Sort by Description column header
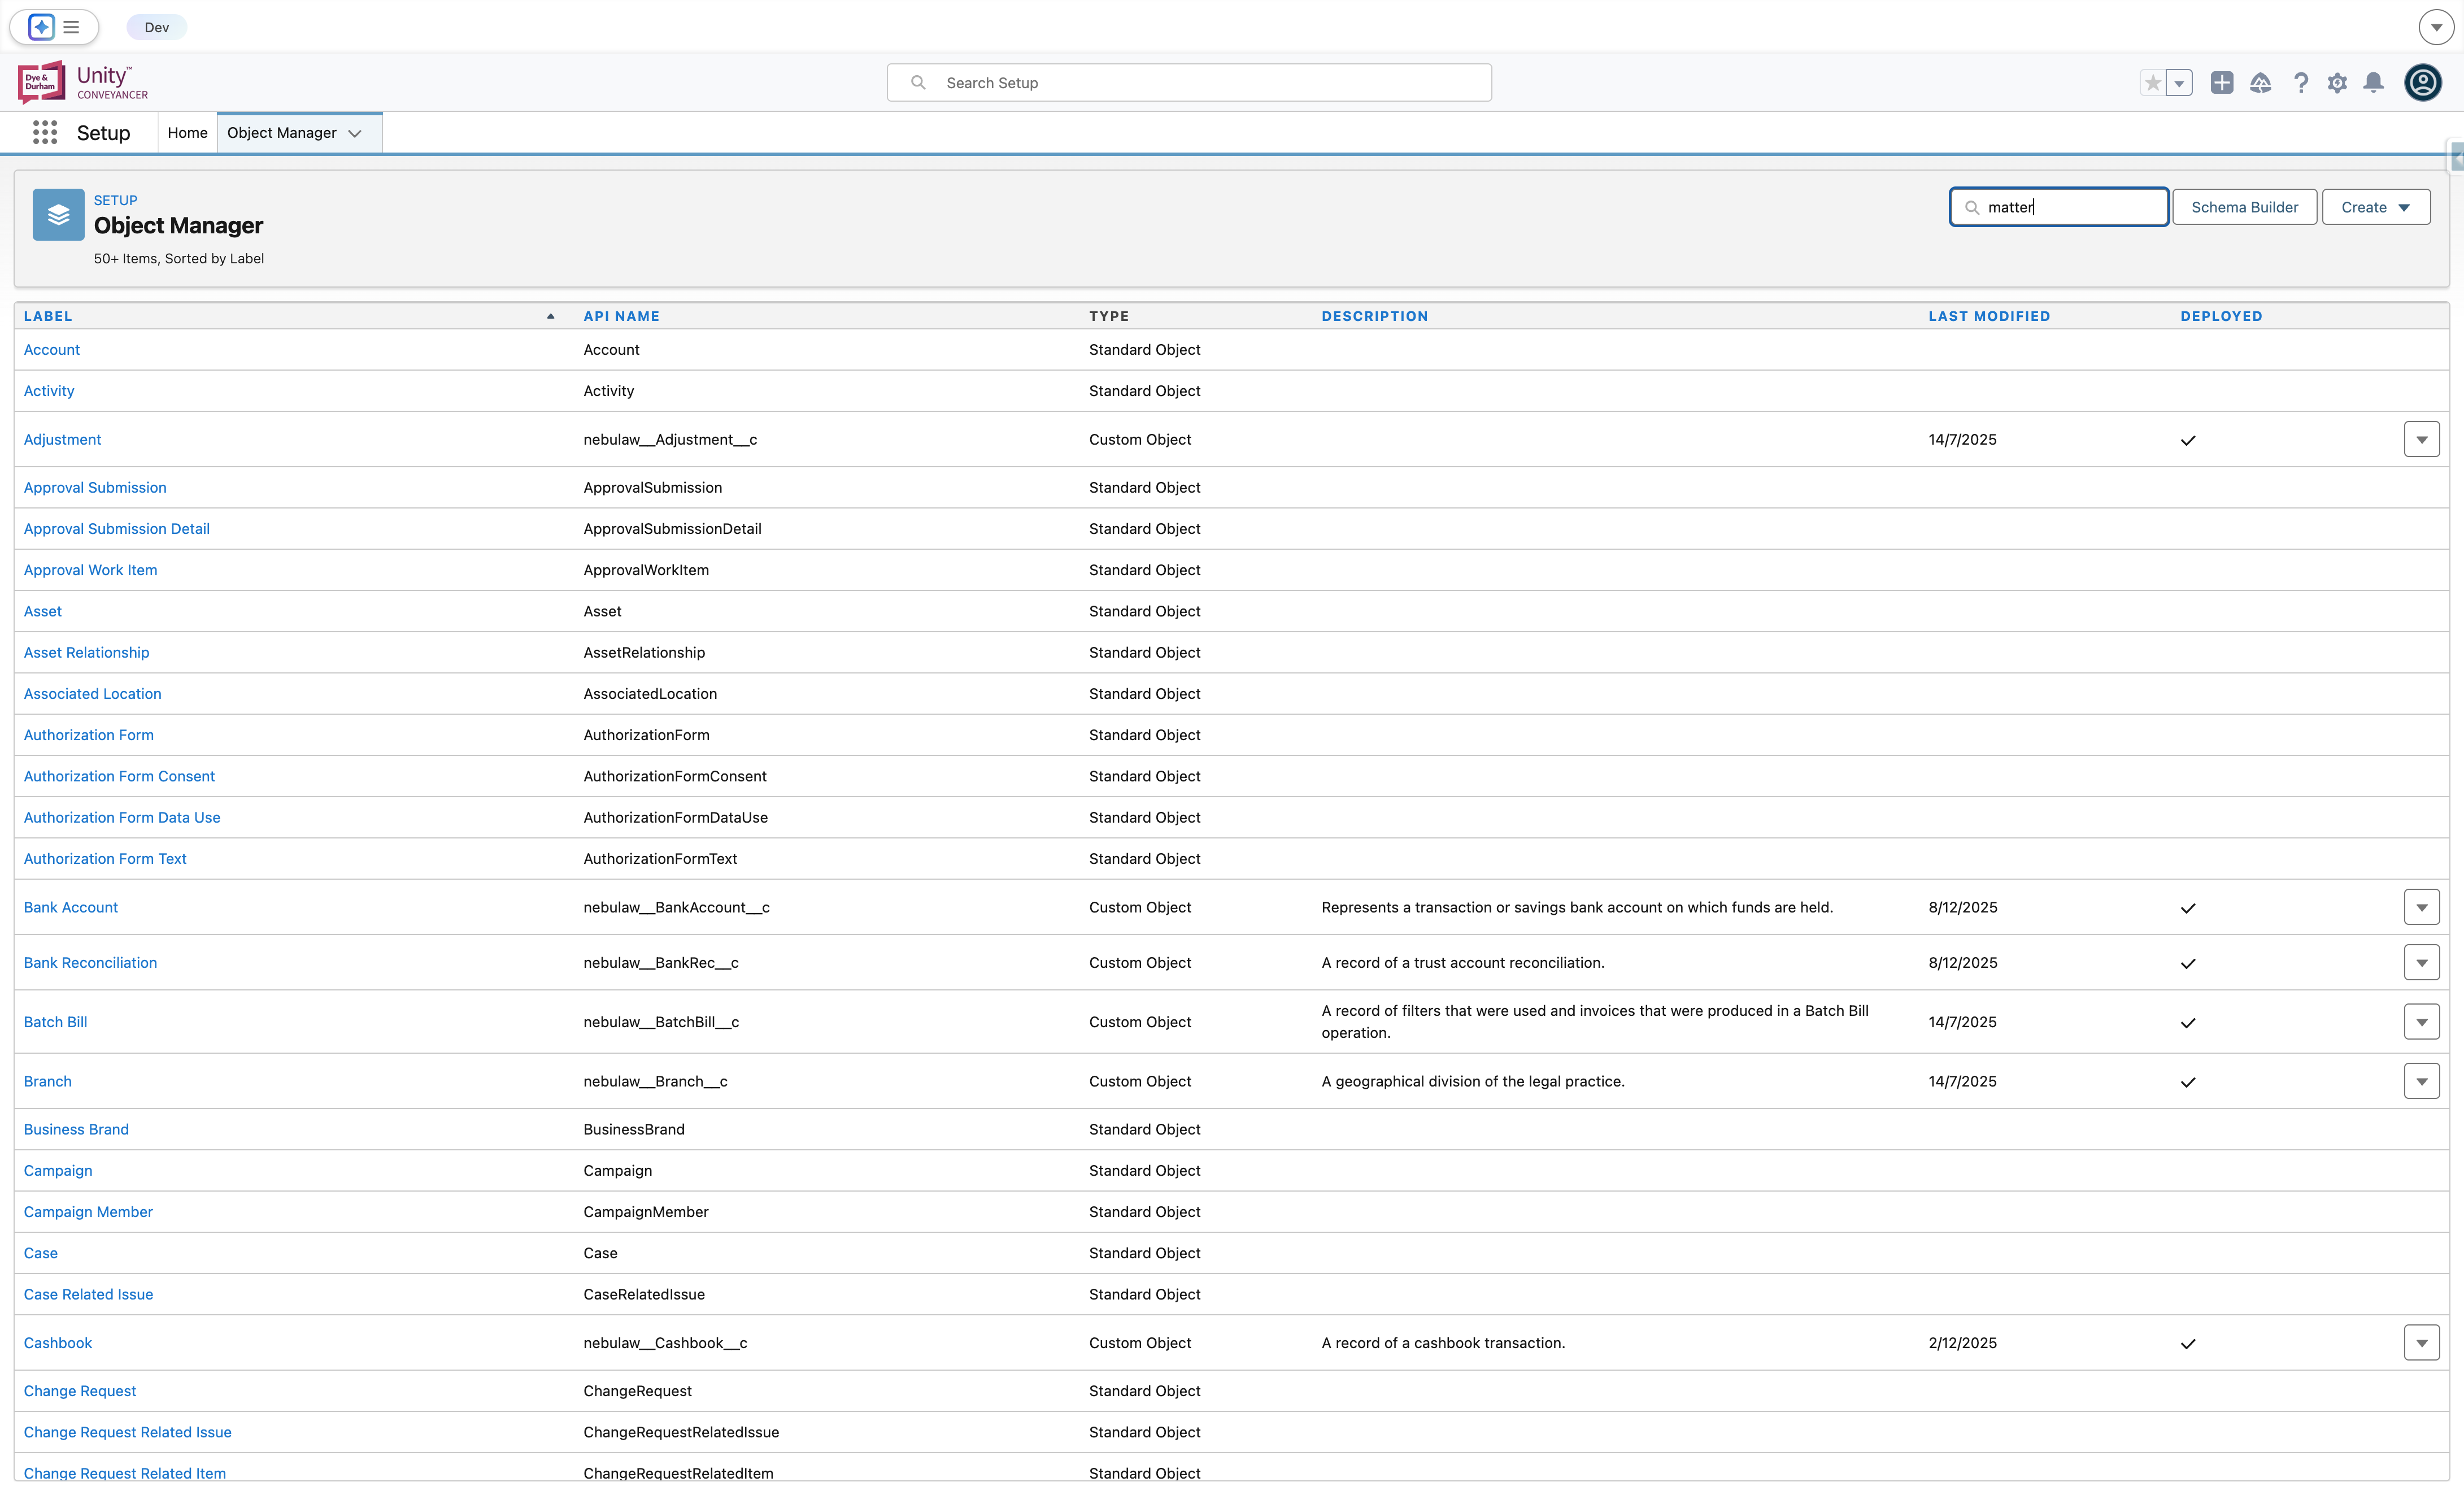Screen dimensions: 2464x1495 pos(1374,316)
